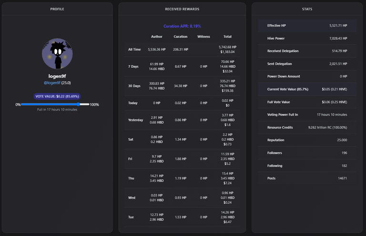
Task: Adjust the vote weight slider handle
Action: 78,104
